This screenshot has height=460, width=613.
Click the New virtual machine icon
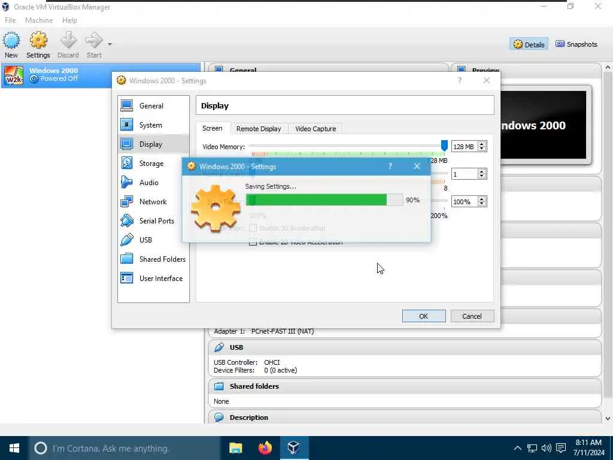(11, 40)
